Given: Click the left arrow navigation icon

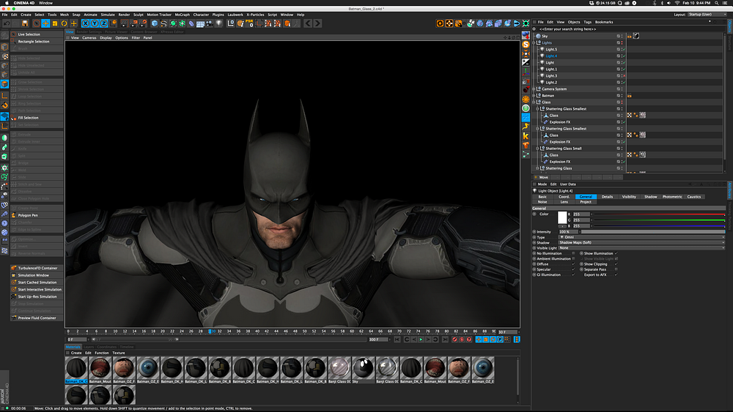Looking at the screenshot, I should 308,23.
